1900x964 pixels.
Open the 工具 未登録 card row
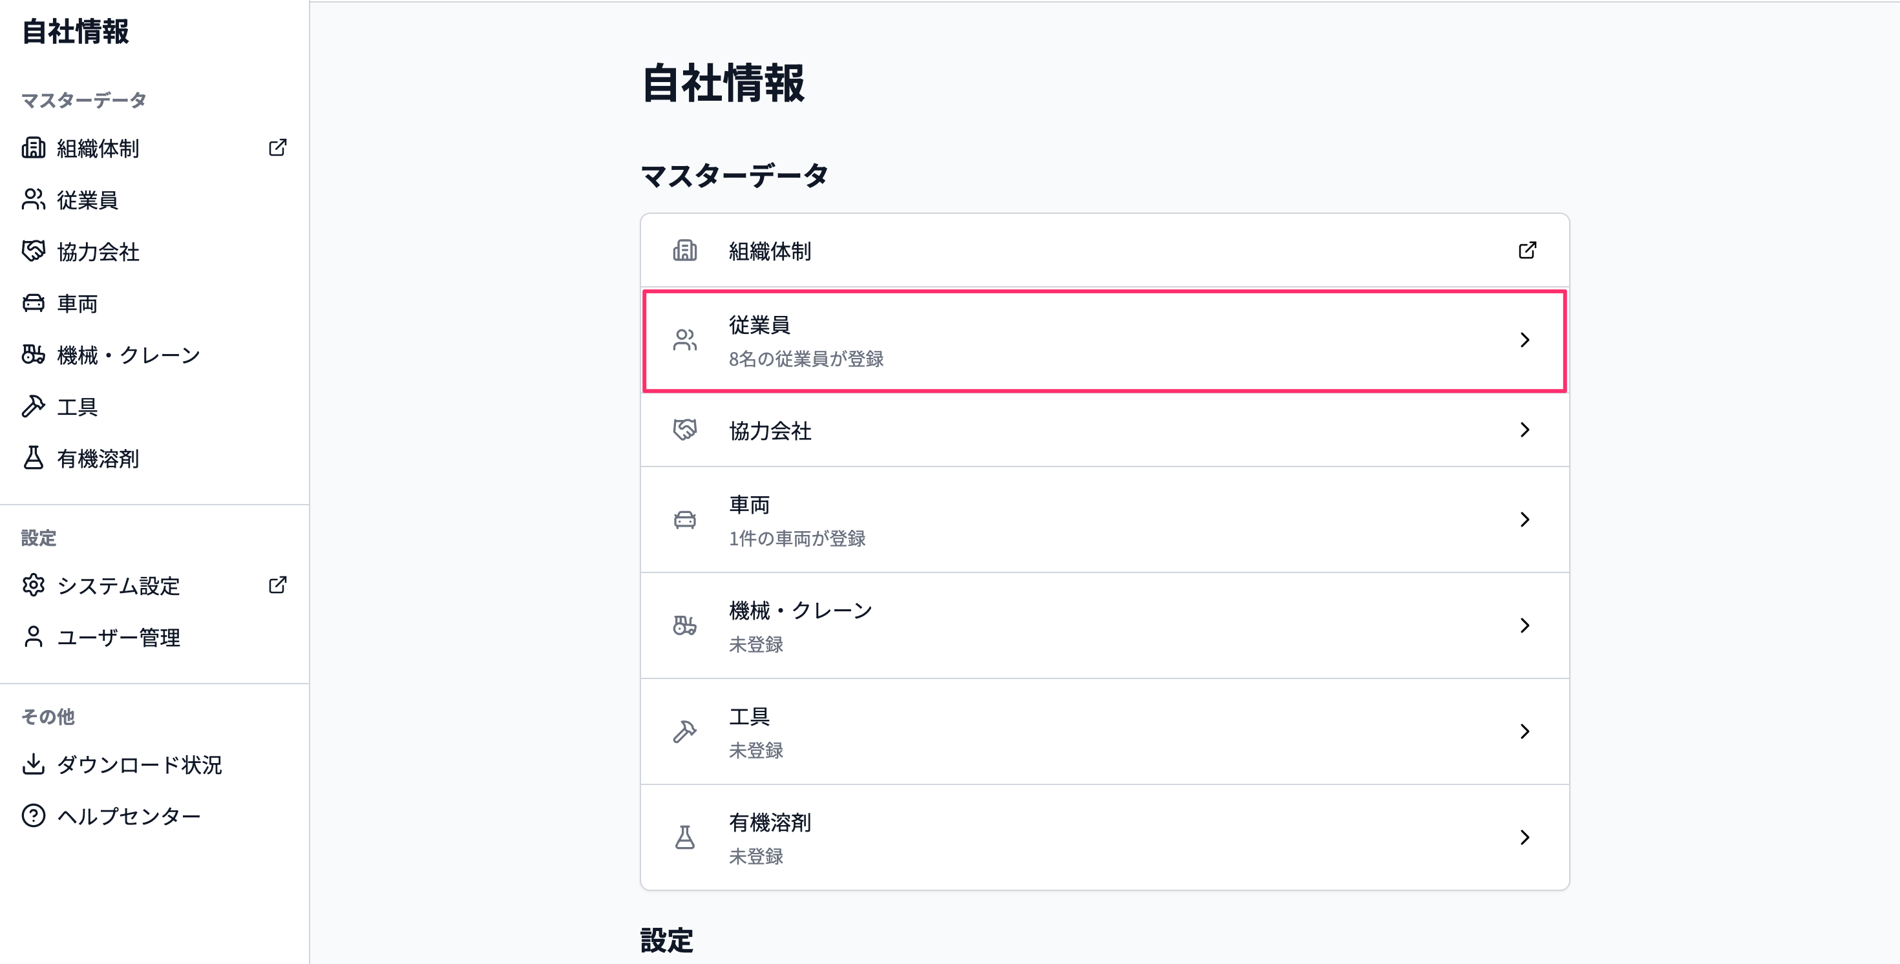click(x=1105, y=731)
